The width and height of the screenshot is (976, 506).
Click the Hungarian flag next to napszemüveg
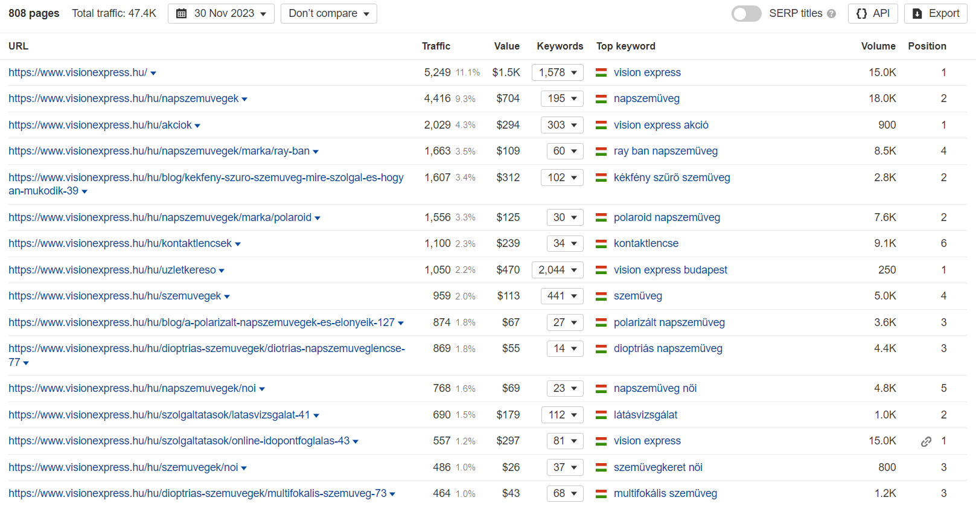coord(601,99)
